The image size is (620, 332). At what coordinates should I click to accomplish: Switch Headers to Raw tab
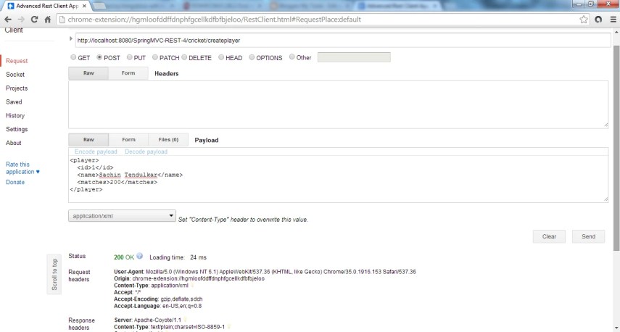88,73
